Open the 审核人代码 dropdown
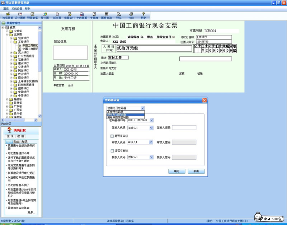Screen dimensions: 287x225 151,142
